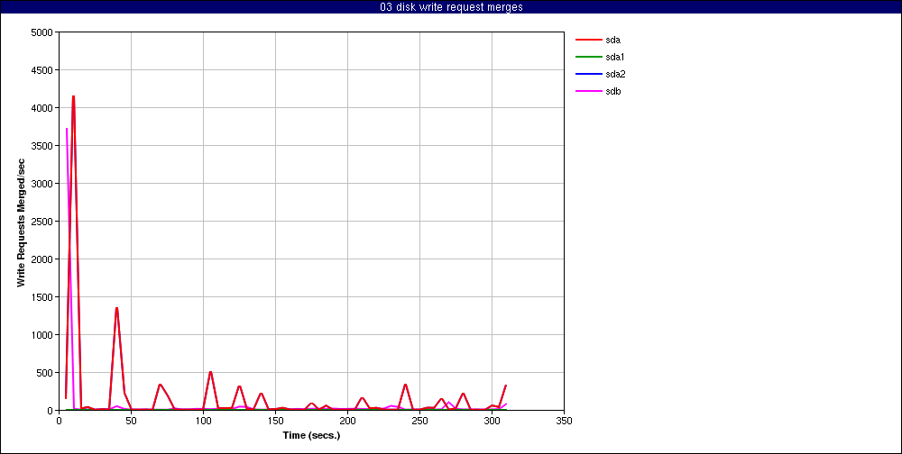The height and width of the screenshot is (454, 902).
Task: Click the blue sda2 legend line swatch
Action: (588, 74)
